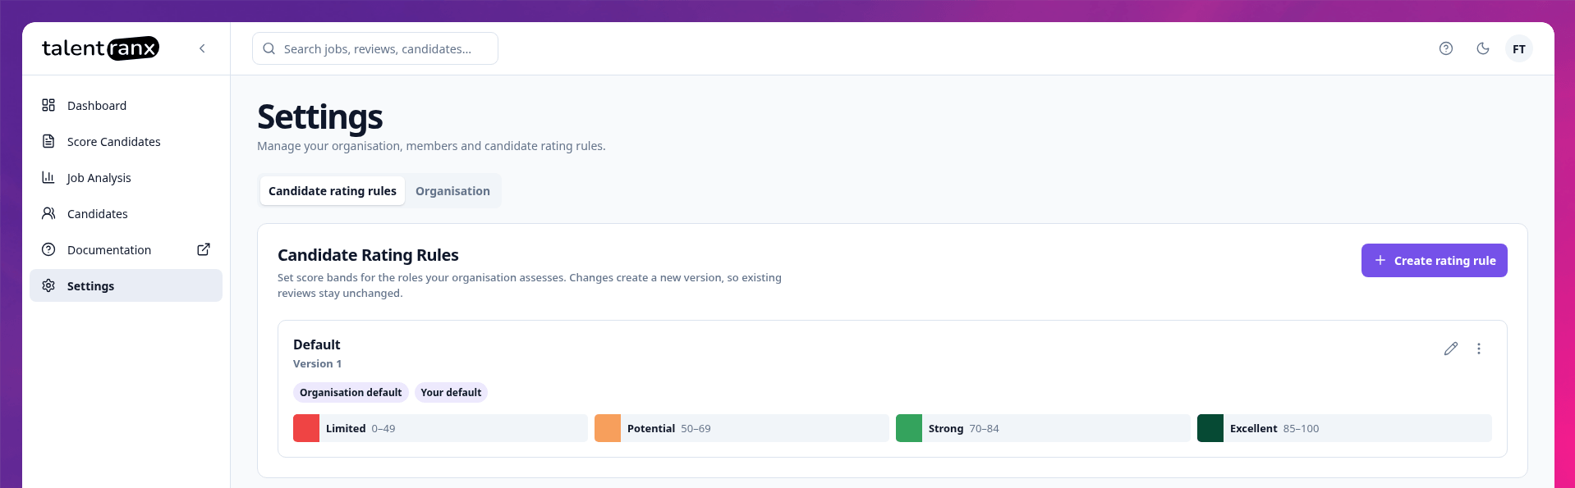Click the external link icon beside Documentation

pos(204,249)
